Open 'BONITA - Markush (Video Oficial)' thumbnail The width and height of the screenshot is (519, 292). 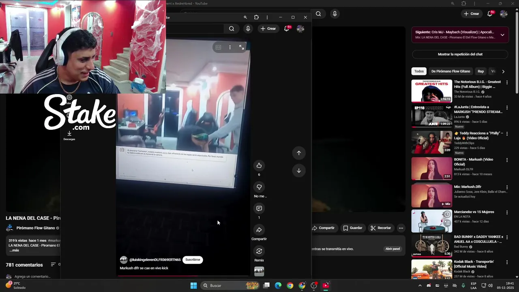coord(431,168)
